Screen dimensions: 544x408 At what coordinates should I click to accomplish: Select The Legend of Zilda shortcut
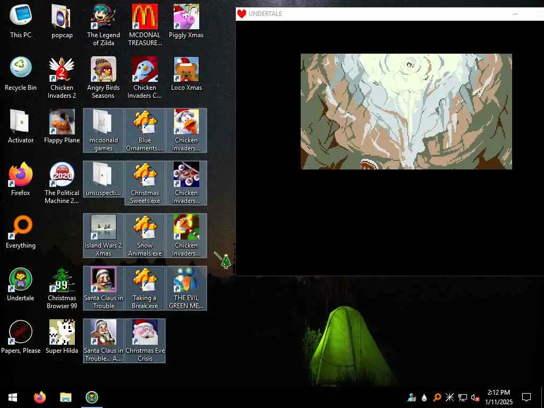click(104, 25)
